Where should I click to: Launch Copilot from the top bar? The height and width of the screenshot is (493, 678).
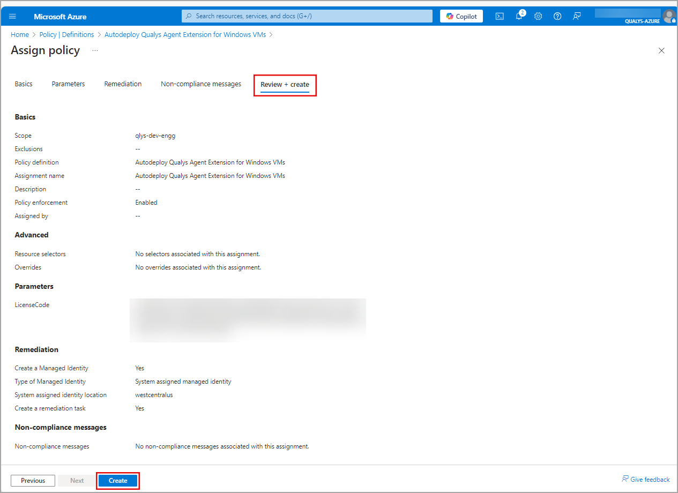[461, 16]
